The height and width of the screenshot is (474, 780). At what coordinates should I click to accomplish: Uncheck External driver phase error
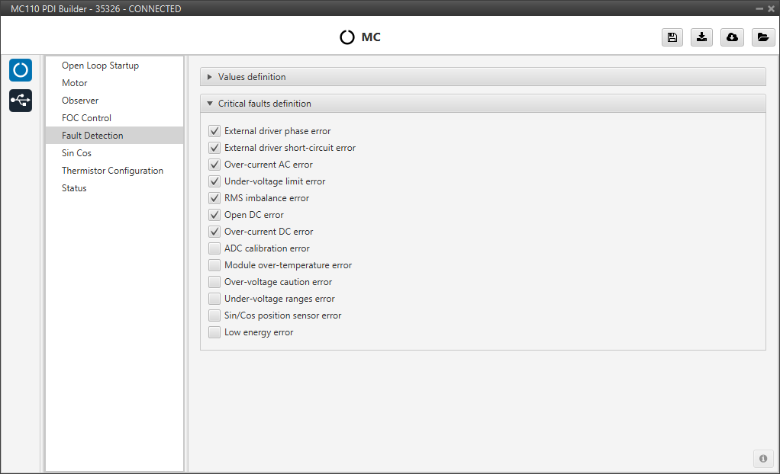(214, 131)
